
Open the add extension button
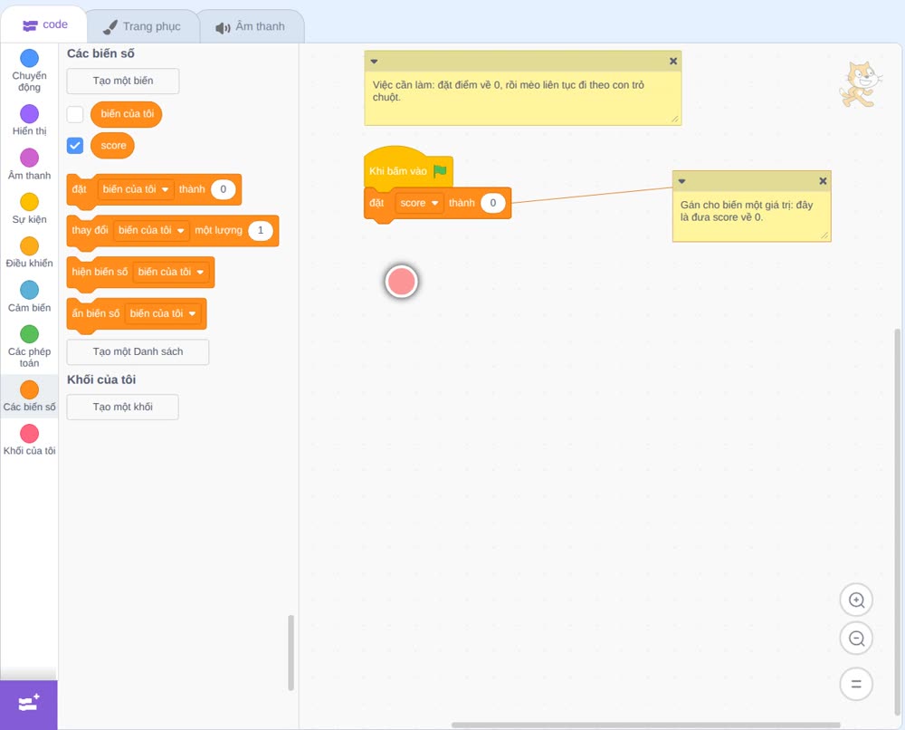(29, 705)
